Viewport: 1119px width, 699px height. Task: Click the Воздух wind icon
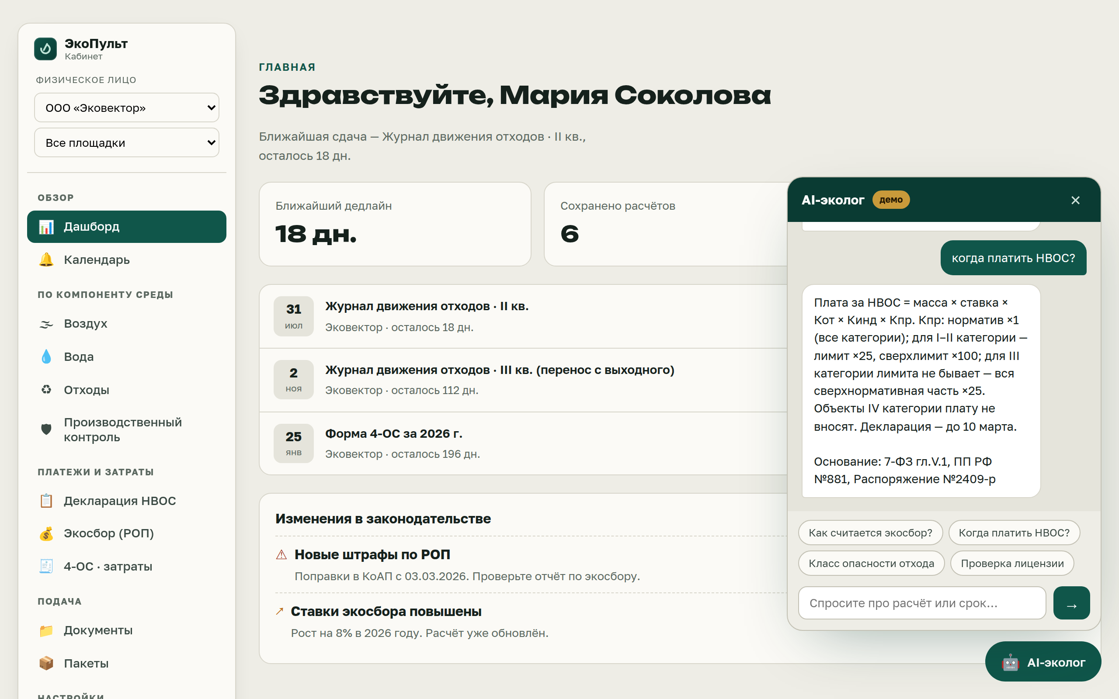pyautogui.click(x=46, y=324)
